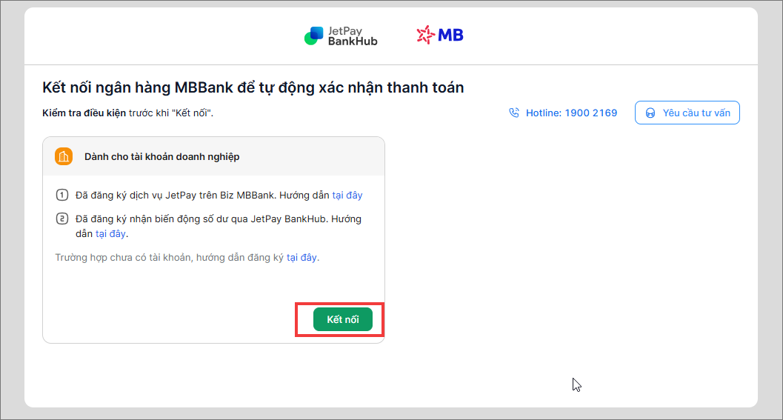Click the blue MB letters logo
This screenshot has width=783, height=420.
click(450, 35)
